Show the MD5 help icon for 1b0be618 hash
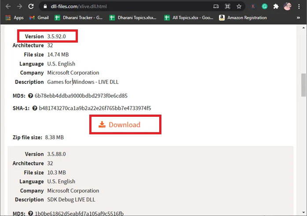The height and width of the screenshot is (216, 307). (x=30, y=213)
